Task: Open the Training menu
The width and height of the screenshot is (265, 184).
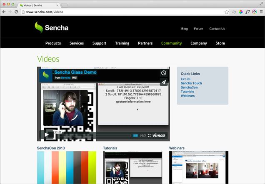Action: point(122,43)
